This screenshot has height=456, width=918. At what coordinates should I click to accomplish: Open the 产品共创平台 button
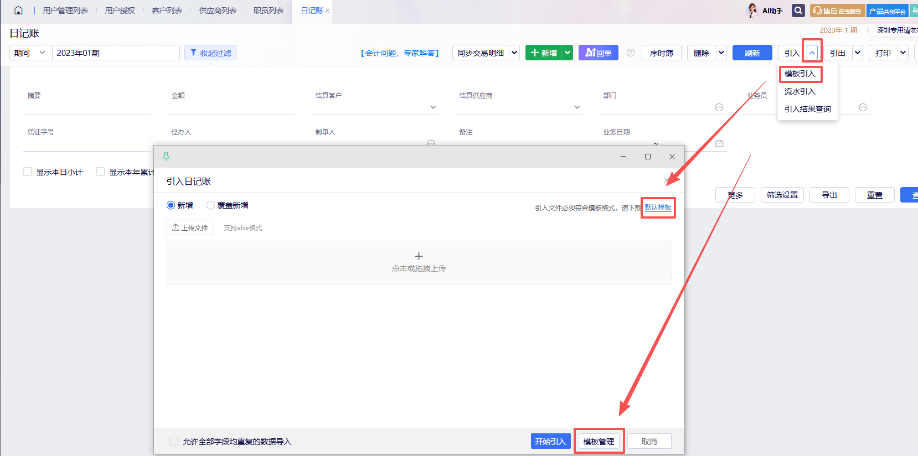(888, 11)
